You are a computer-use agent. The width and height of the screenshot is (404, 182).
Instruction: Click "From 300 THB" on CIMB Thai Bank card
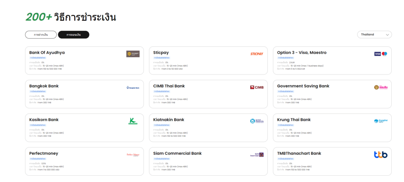click(168, 102)
